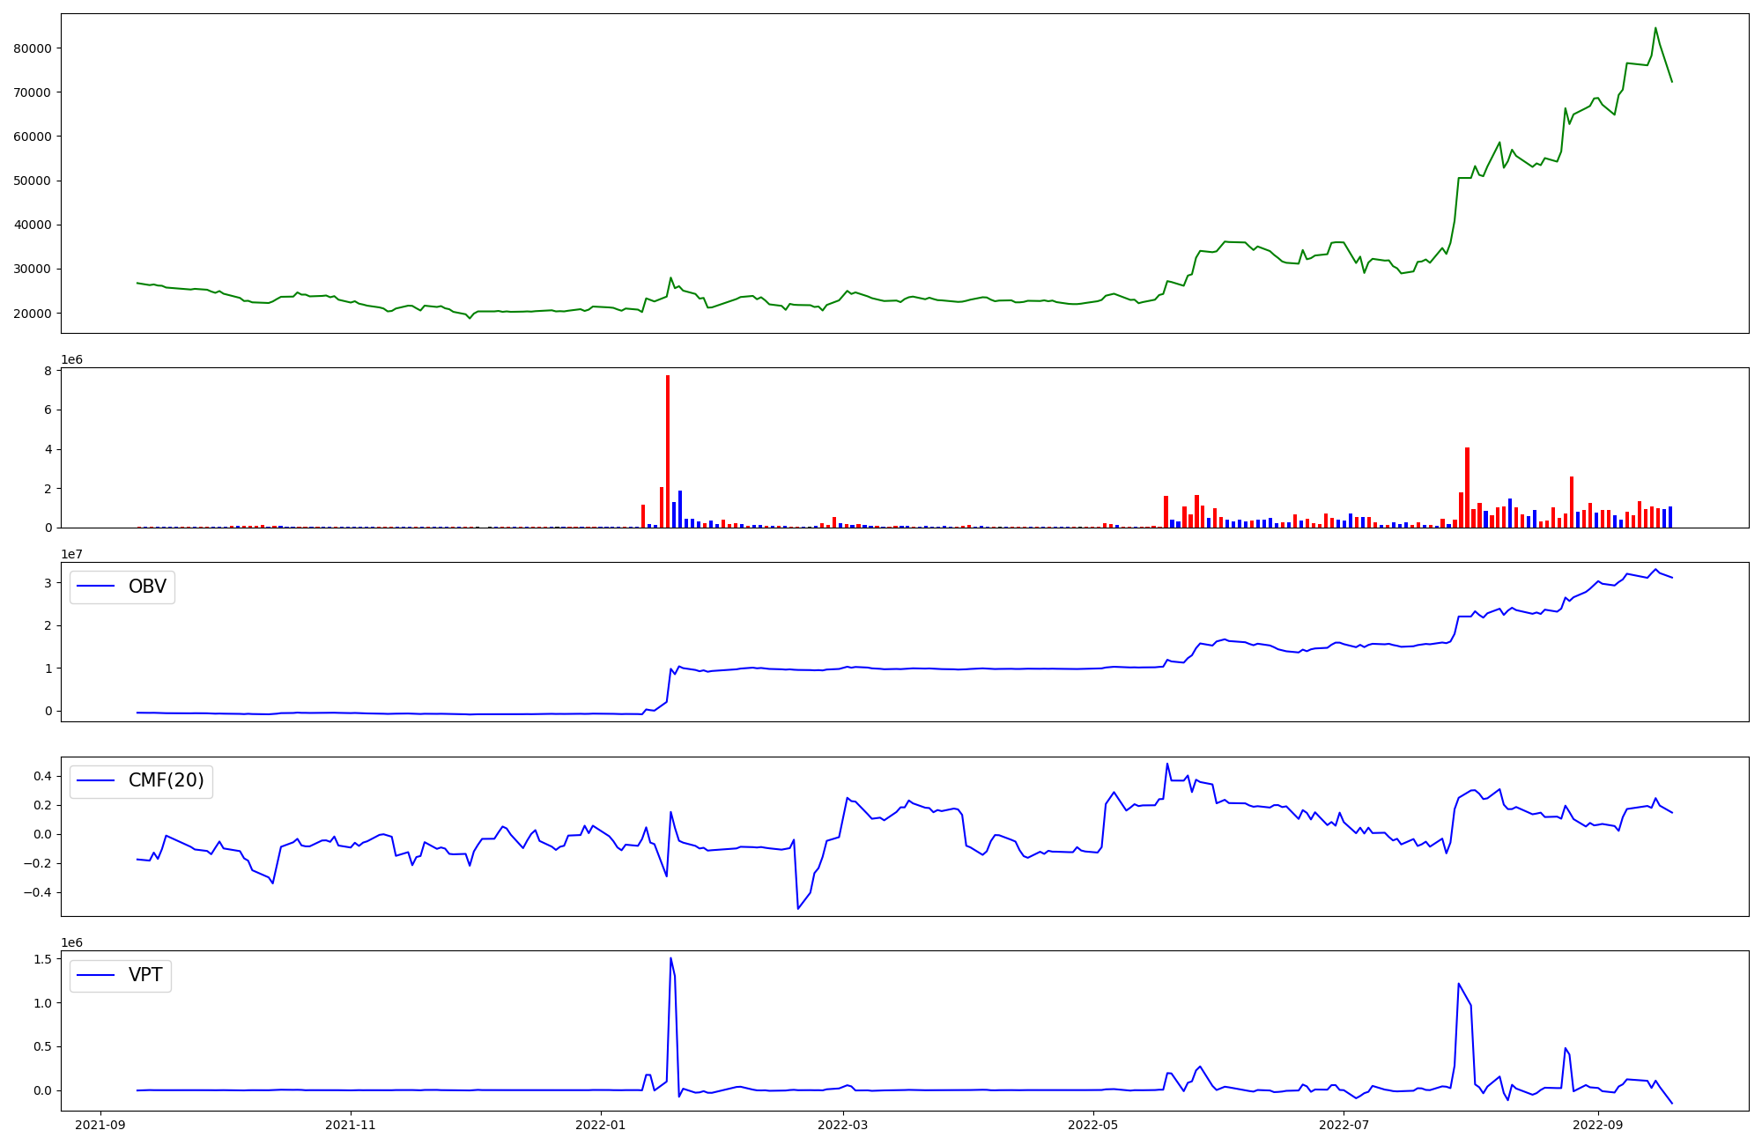Click the 2022-07 x-axis date label
1762x1145 pixels.
click(1344, 1125)
